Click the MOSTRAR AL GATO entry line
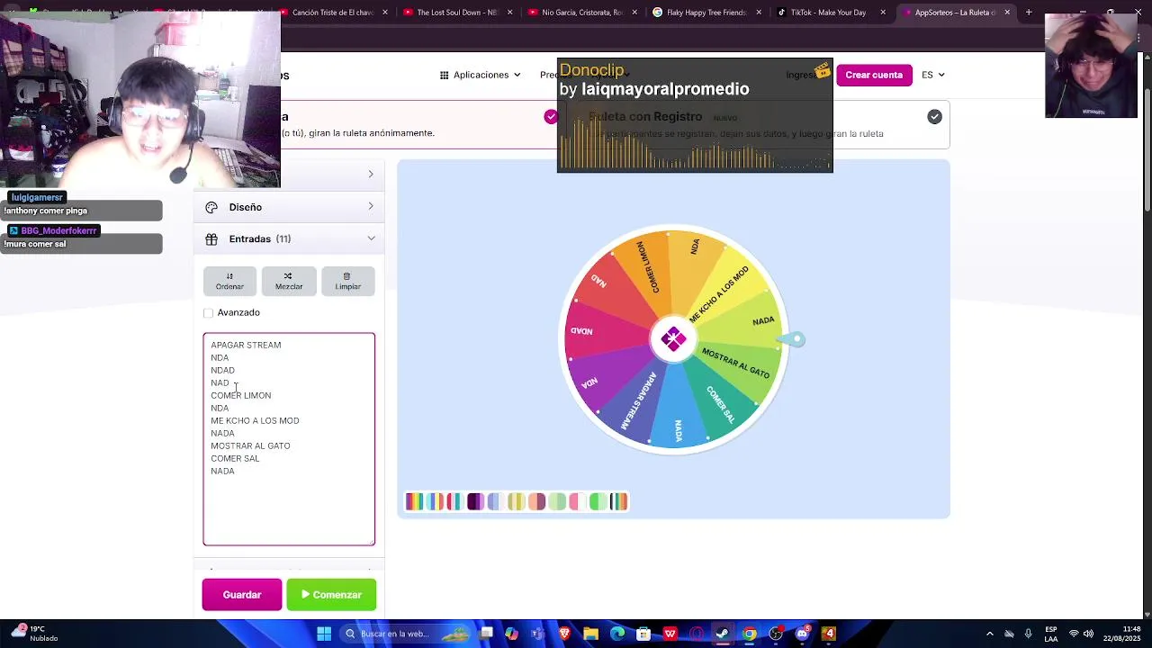 click(x=250, y=445)
